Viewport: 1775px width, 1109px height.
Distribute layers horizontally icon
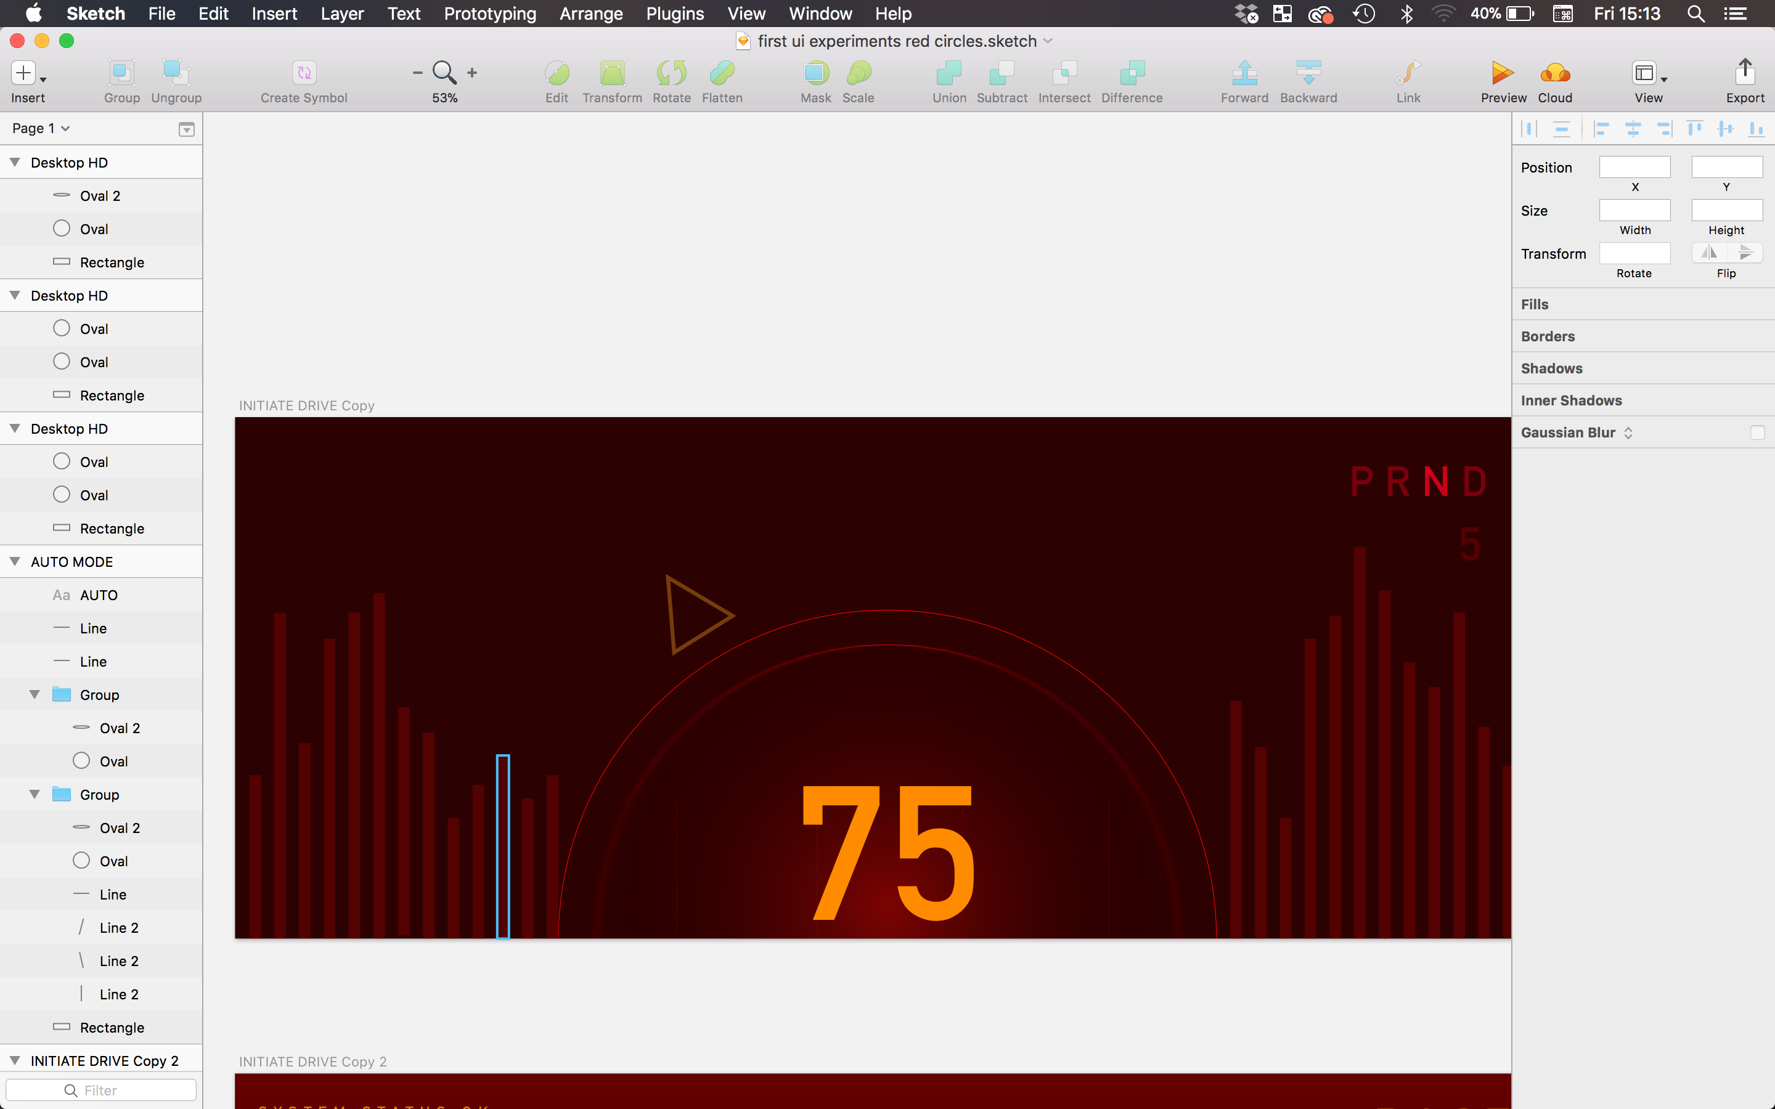1530,129
